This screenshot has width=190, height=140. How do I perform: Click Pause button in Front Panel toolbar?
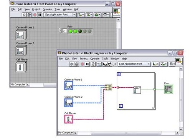click(x=40, y=15)
